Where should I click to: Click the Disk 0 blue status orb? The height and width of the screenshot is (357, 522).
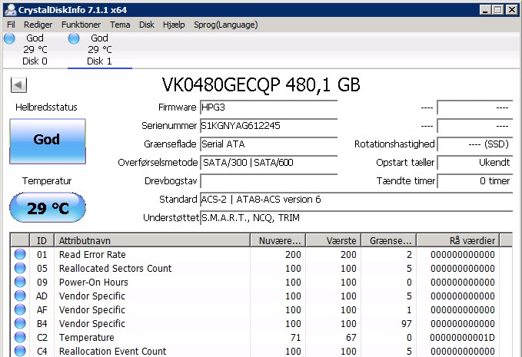pyautogui.click(x=9, y=38)
